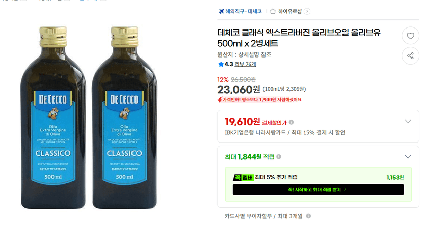This screenshot has height=227, width=422.
Task: Click info icon beside 결제할인가
Action: click(291, 122)
